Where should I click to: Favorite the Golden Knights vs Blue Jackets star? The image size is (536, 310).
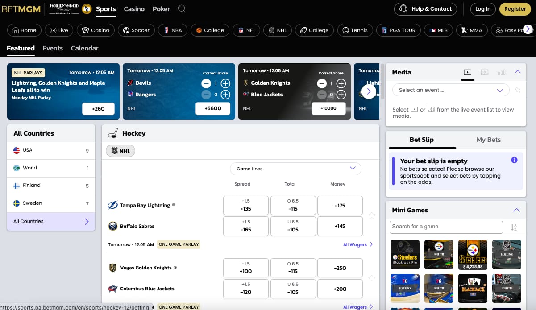pyautogui.click(x=372, y=278)
